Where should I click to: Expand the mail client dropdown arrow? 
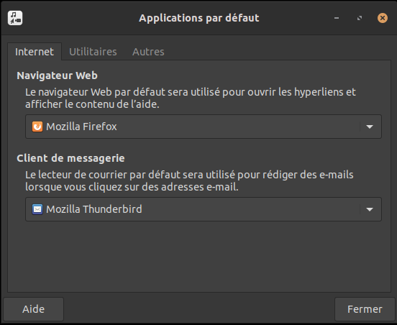(x=370, y=209)
